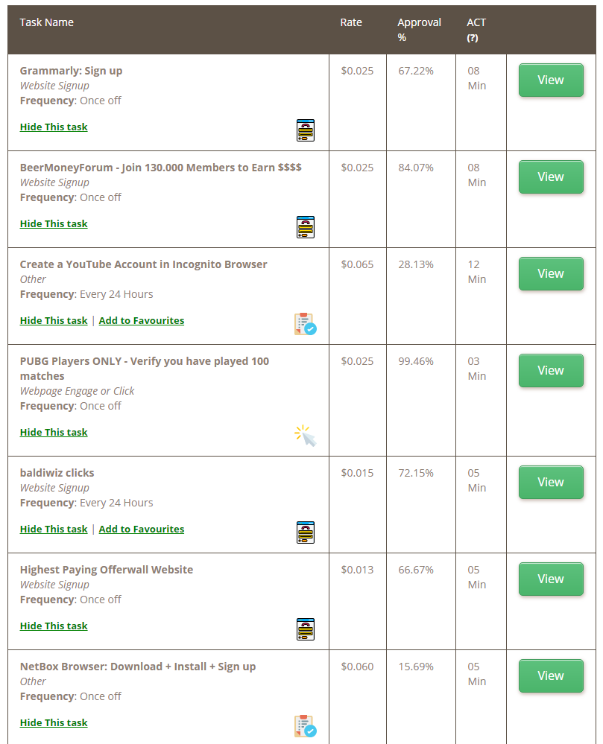Click signup icon in Highest Paying Offerwall row
This screenshot has height=744, width=603.
pos(306,629)
